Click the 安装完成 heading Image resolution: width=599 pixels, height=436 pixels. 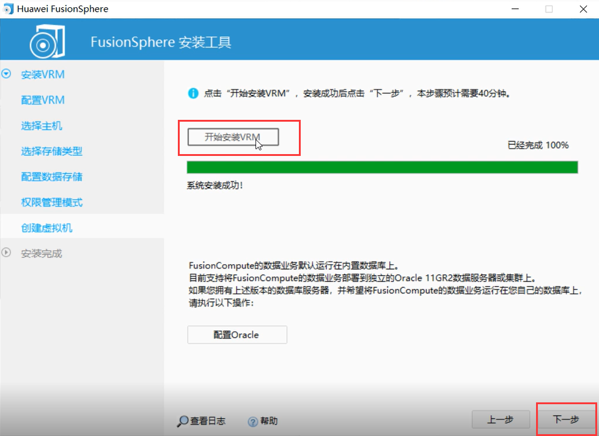click(42, 254)
